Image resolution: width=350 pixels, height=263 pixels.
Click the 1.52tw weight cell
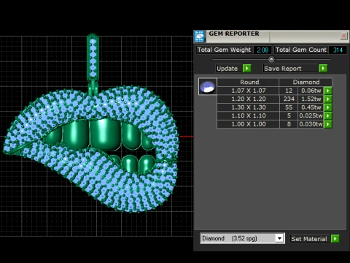[311, 99]
